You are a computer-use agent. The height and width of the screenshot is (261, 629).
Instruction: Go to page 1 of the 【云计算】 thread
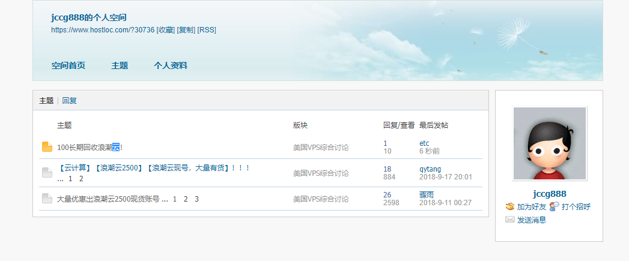click(70, 179)
